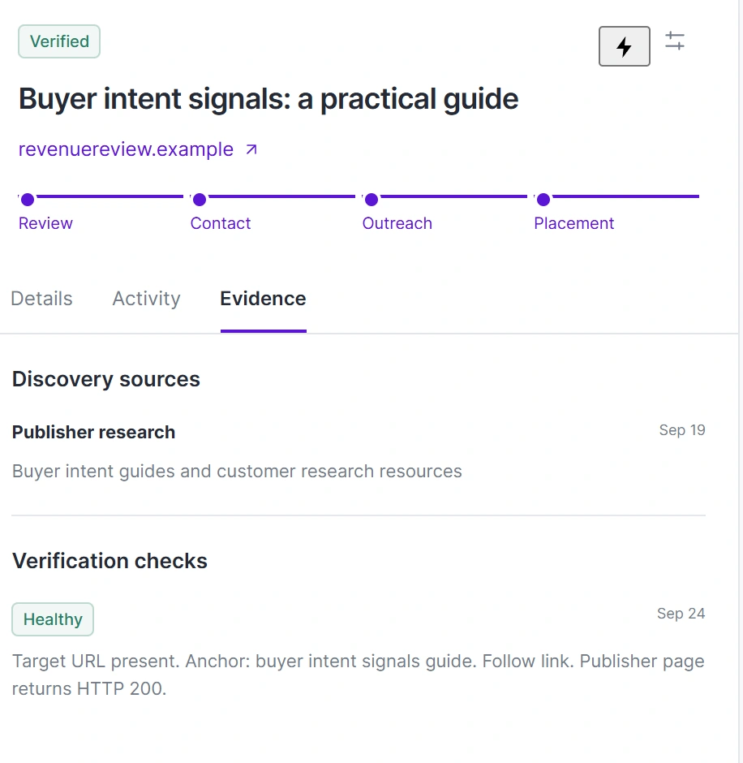Screen dimensions: 743x763
Task: Click the Outreach stage label
Action: point(397,223)
